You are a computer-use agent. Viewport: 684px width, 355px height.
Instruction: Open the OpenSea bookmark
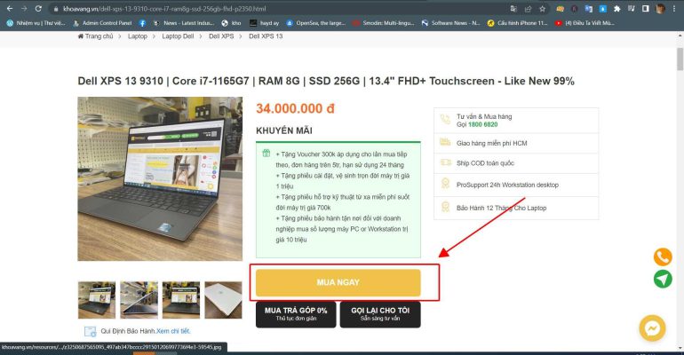pyautogui.click(x=316, y=23)
